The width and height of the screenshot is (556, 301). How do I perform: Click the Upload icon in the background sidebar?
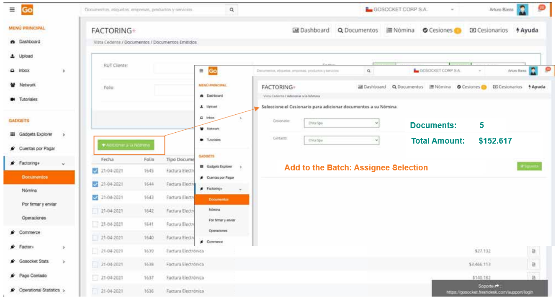pyautogui.click(x=13, y=56)
